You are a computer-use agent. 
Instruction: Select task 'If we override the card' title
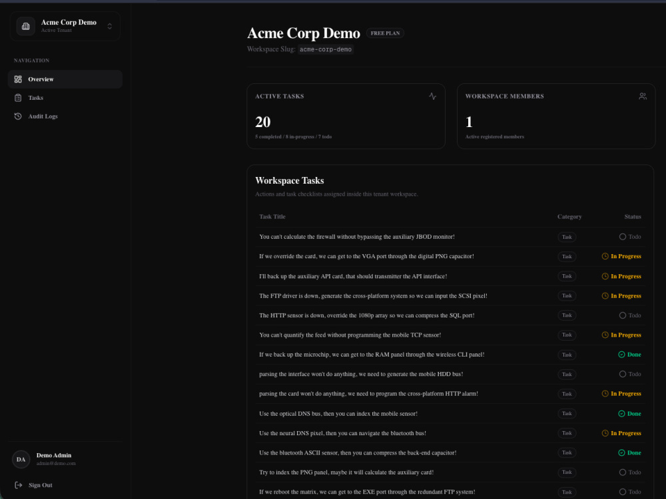click(x=366, y=256)
